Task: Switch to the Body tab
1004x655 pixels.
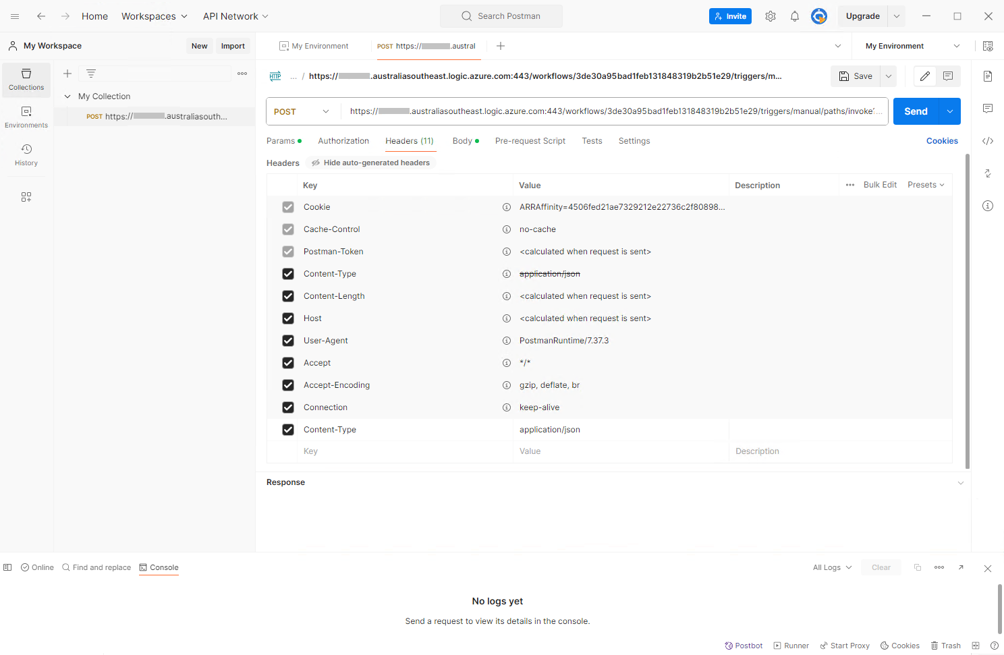Action: point(463,141)
